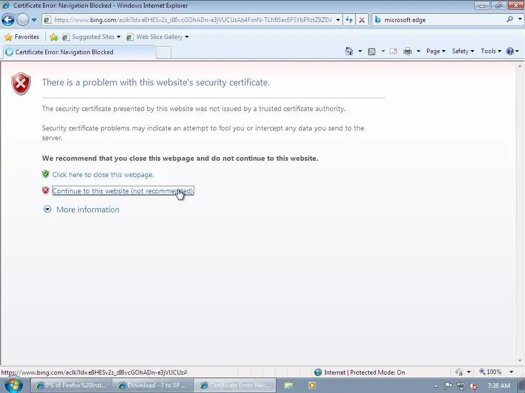Screen dimensions: 525x393
Task: Open Suggested Sites on favorites bar
Action: click(x=91, y=37)
